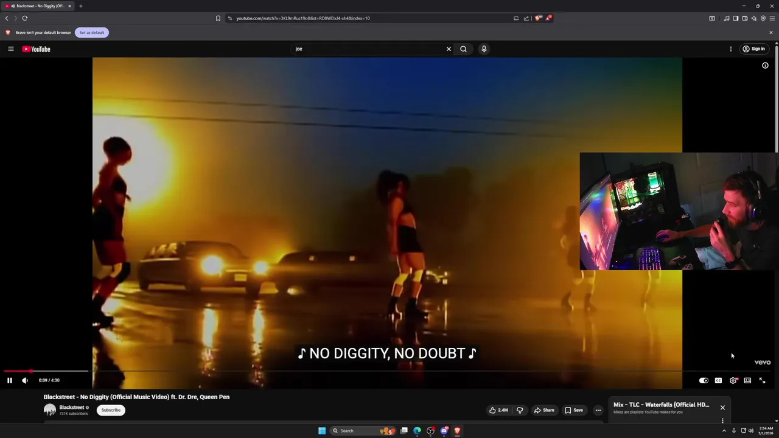Open Discord from the taskbar

444,431
